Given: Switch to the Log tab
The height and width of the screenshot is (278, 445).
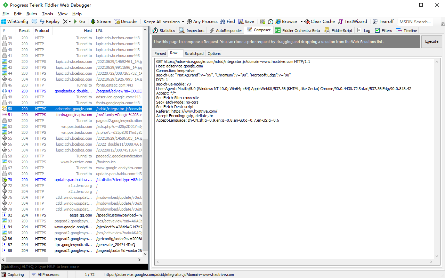Looking at the screenshot, I should coord(364,31).
